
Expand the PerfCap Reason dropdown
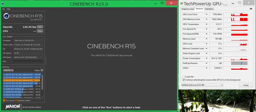pos(206,63)
